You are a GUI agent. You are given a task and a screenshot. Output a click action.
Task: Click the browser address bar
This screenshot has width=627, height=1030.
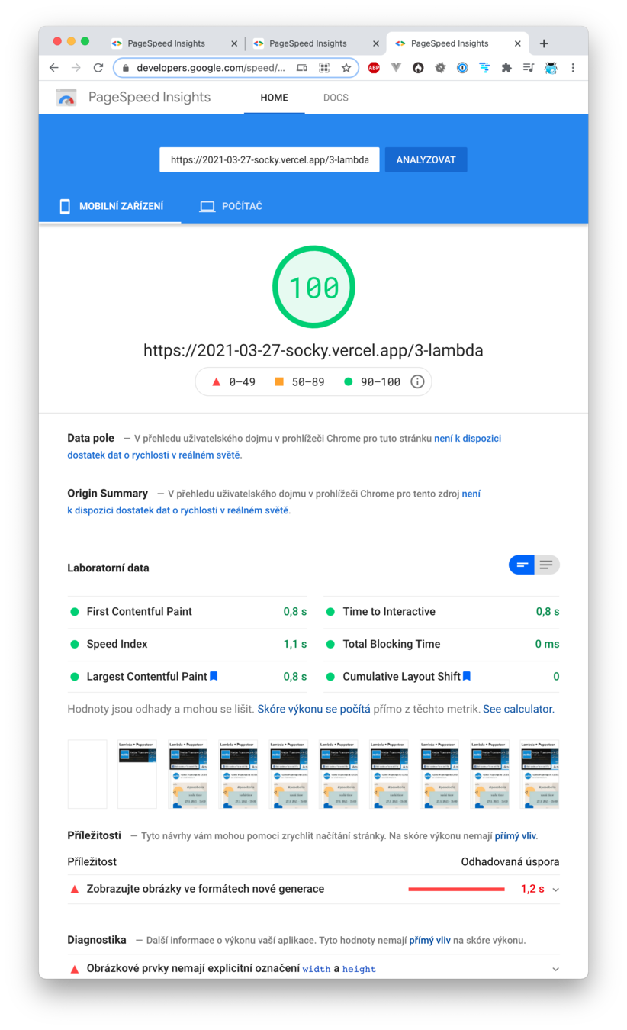click(x=236, y=68)
